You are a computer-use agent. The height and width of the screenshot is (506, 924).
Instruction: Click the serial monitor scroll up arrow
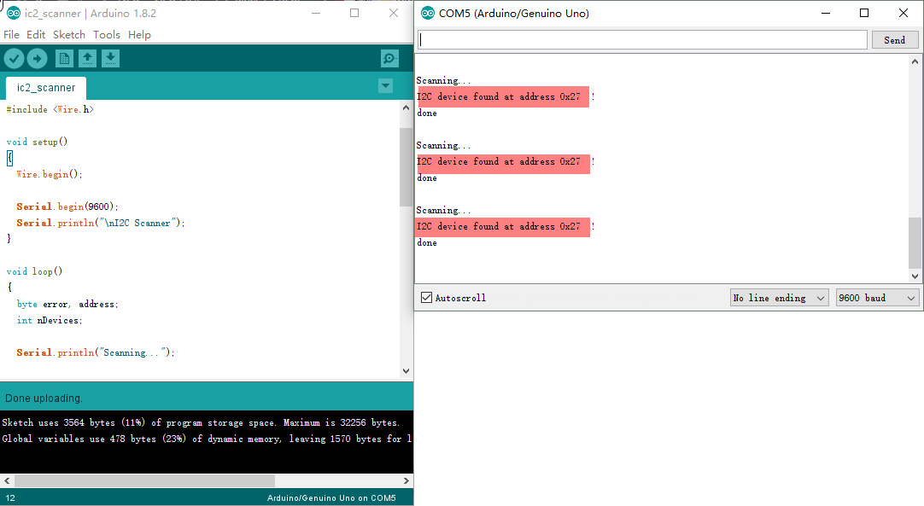[915, 61]
